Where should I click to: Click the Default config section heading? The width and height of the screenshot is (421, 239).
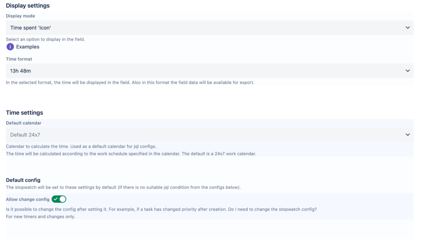pyautogui.click(x=23, y=180)
